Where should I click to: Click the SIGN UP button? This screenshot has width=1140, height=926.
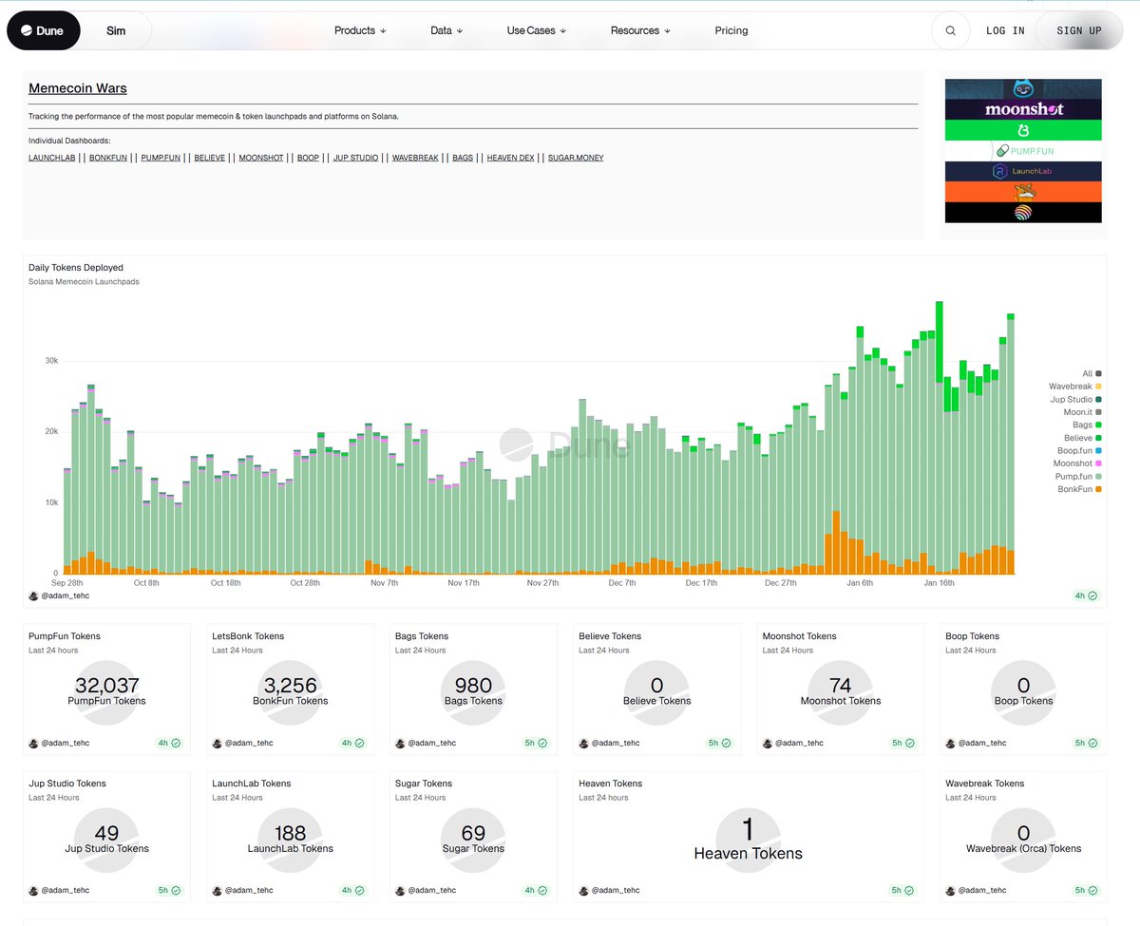click(1079, 30)
